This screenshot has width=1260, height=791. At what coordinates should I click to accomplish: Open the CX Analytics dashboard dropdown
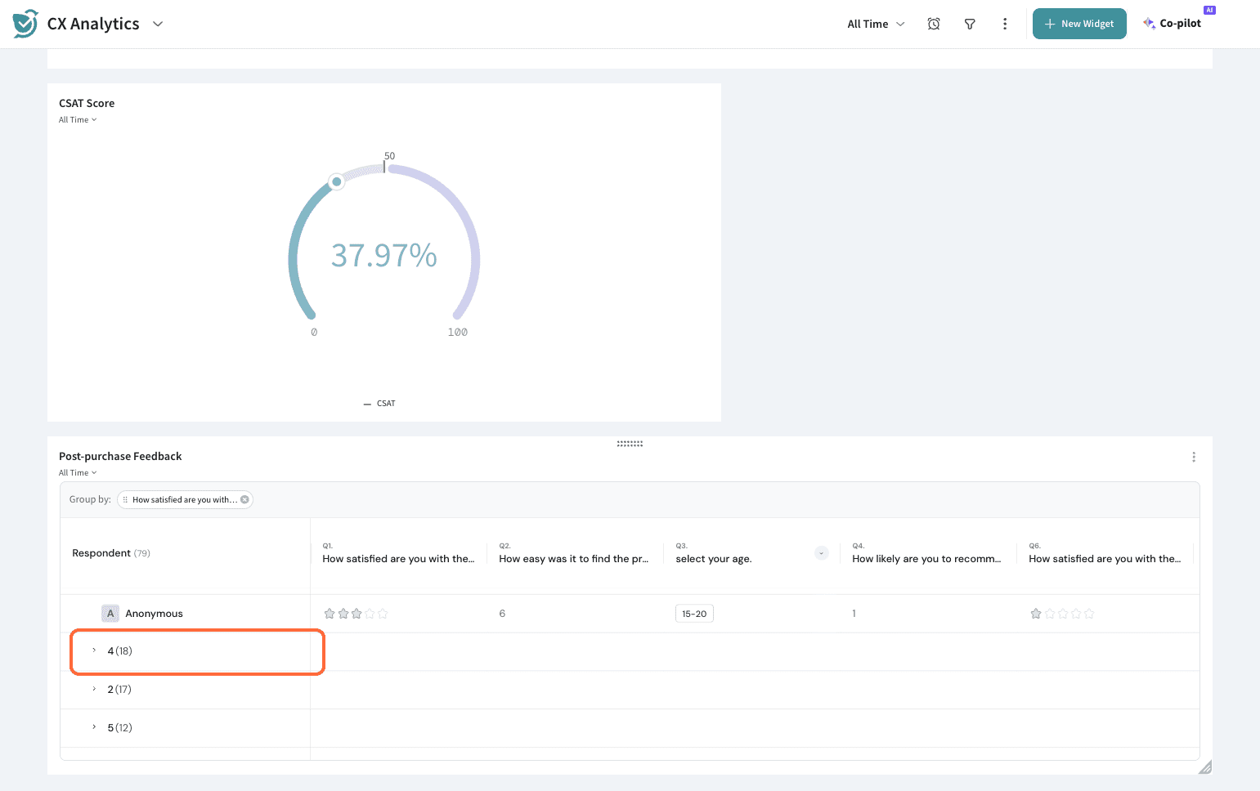coord(158,24)
